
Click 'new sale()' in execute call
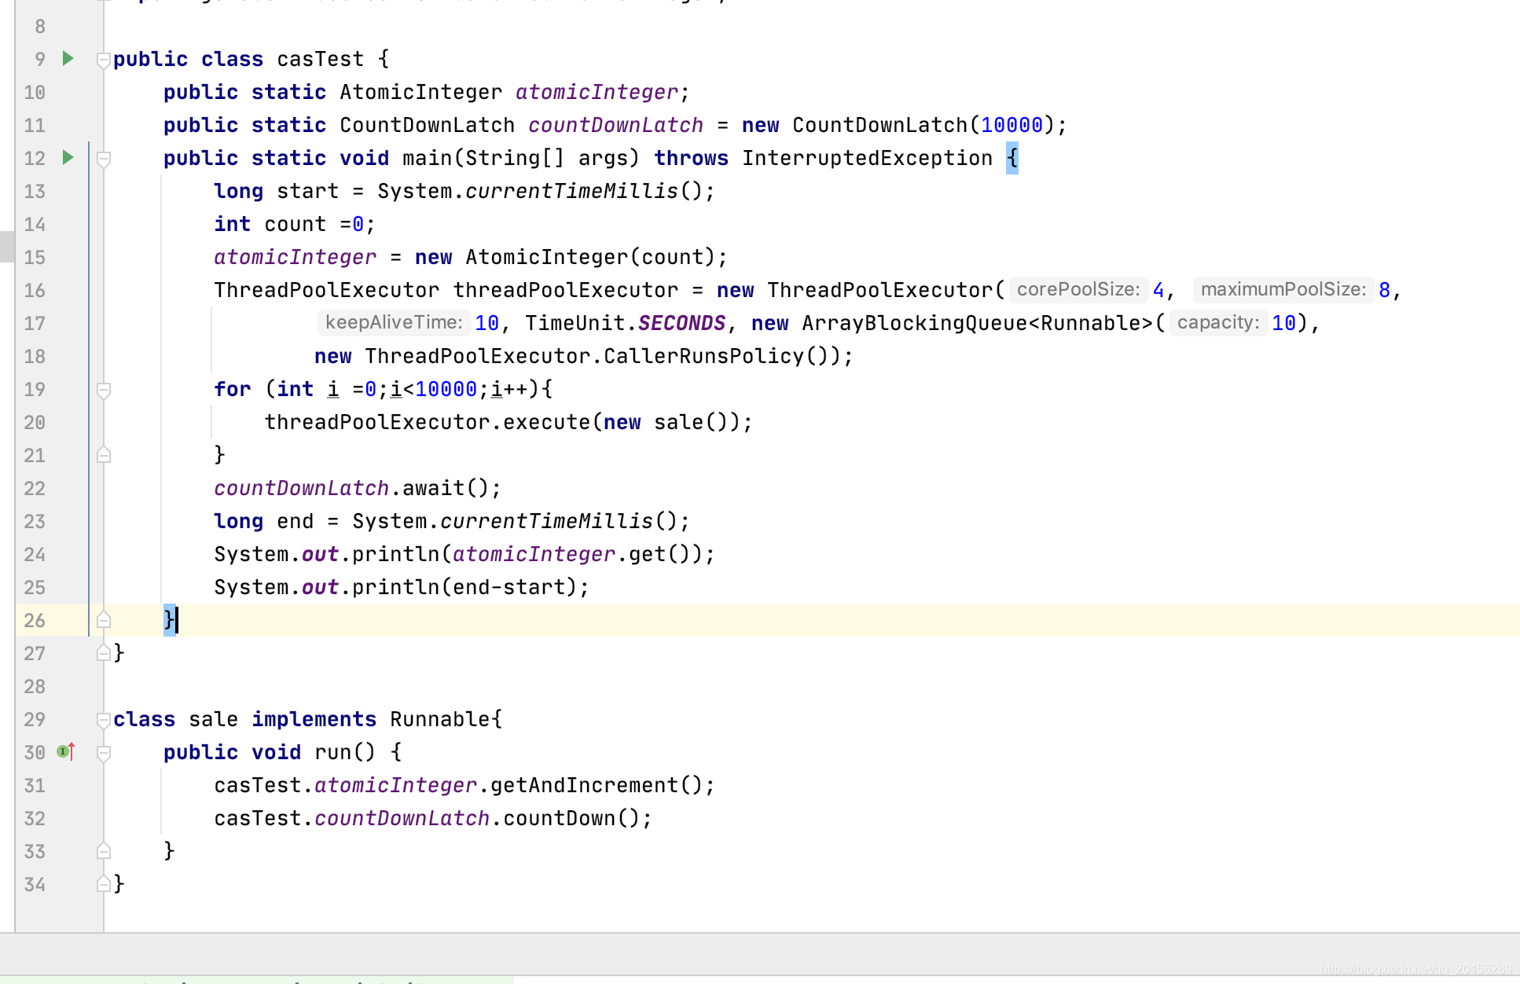[x=666, y=422]
